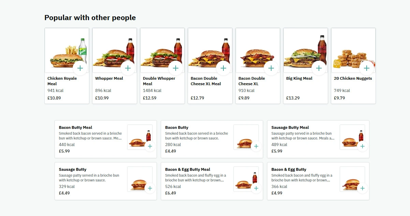Open the Sausage Butty item title
Screen dimensions: 410x216
click(x=72, y=170)
